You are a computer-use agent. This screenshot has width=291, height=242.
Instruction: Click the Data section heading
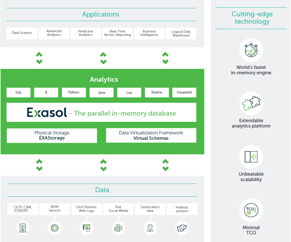click(102, 190)
